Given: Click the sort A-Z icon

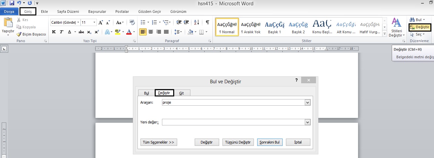Looking at the screenshot, I should (x=196, y=22).
